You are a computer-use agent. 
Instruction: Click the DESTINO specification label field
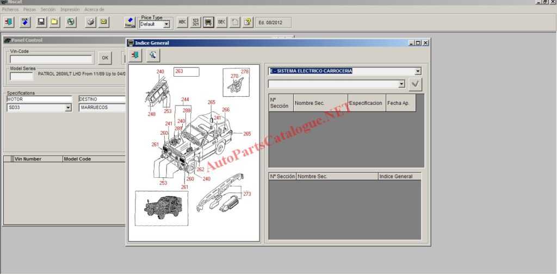tap(102, 99)
